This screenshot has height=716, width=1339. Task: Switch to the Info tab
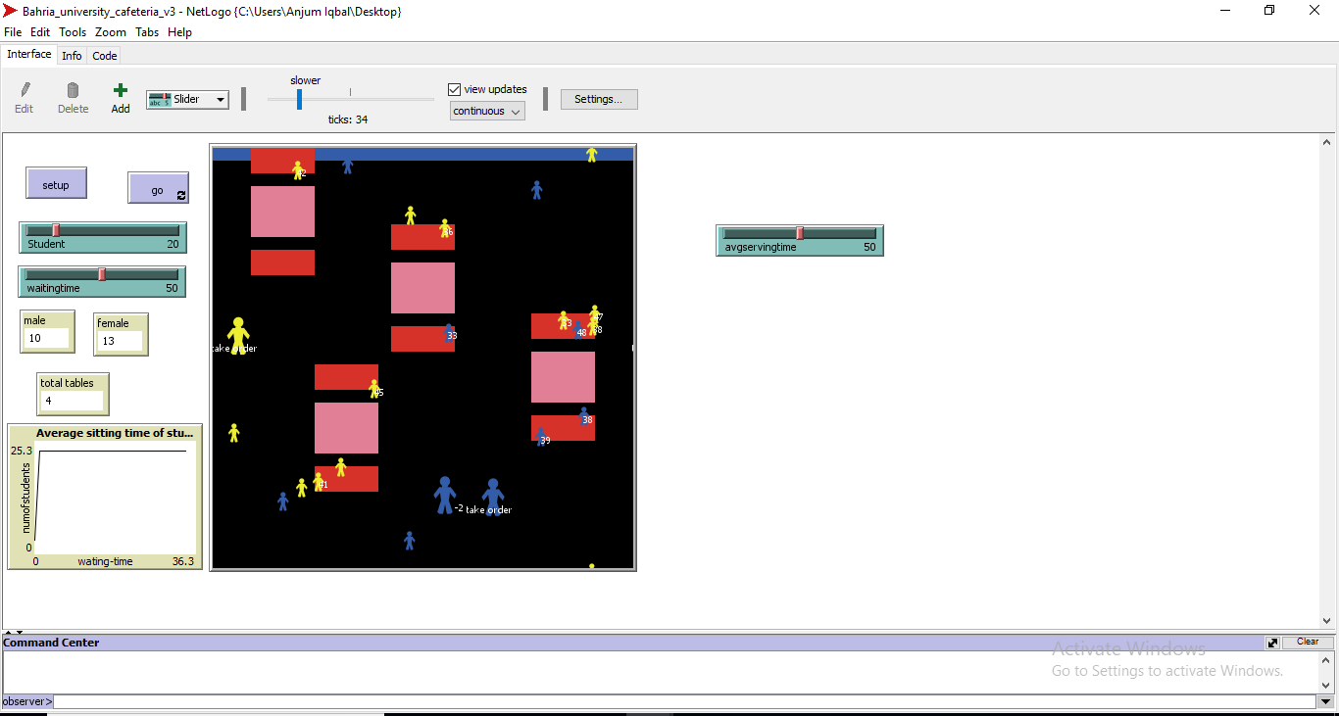click(72, 56)
